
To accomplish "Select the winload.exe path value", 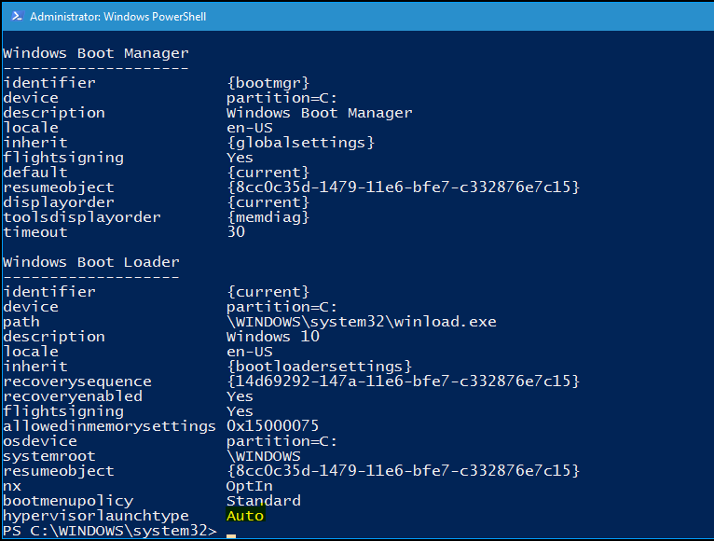I will coord(361,322).
